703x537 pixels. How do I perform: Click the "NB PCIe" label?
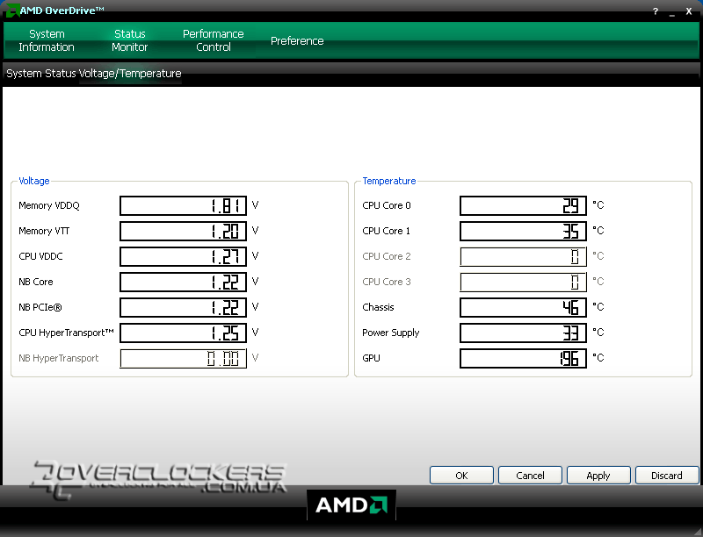pos(40,307)
